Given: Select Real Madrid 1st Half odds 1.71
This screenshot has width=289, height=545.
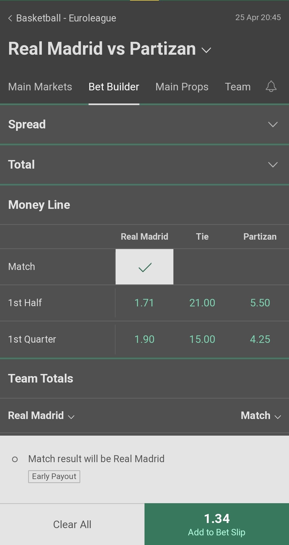Looking at the screenshot, I should point(144,303).
